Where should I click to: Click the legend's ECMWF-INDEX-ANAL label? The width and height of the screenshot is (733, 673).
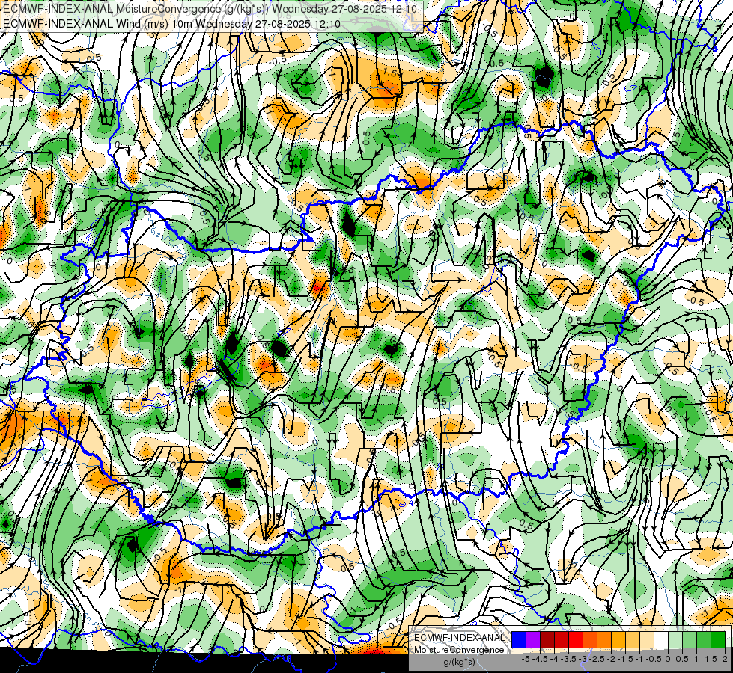[x=459, y=638]
